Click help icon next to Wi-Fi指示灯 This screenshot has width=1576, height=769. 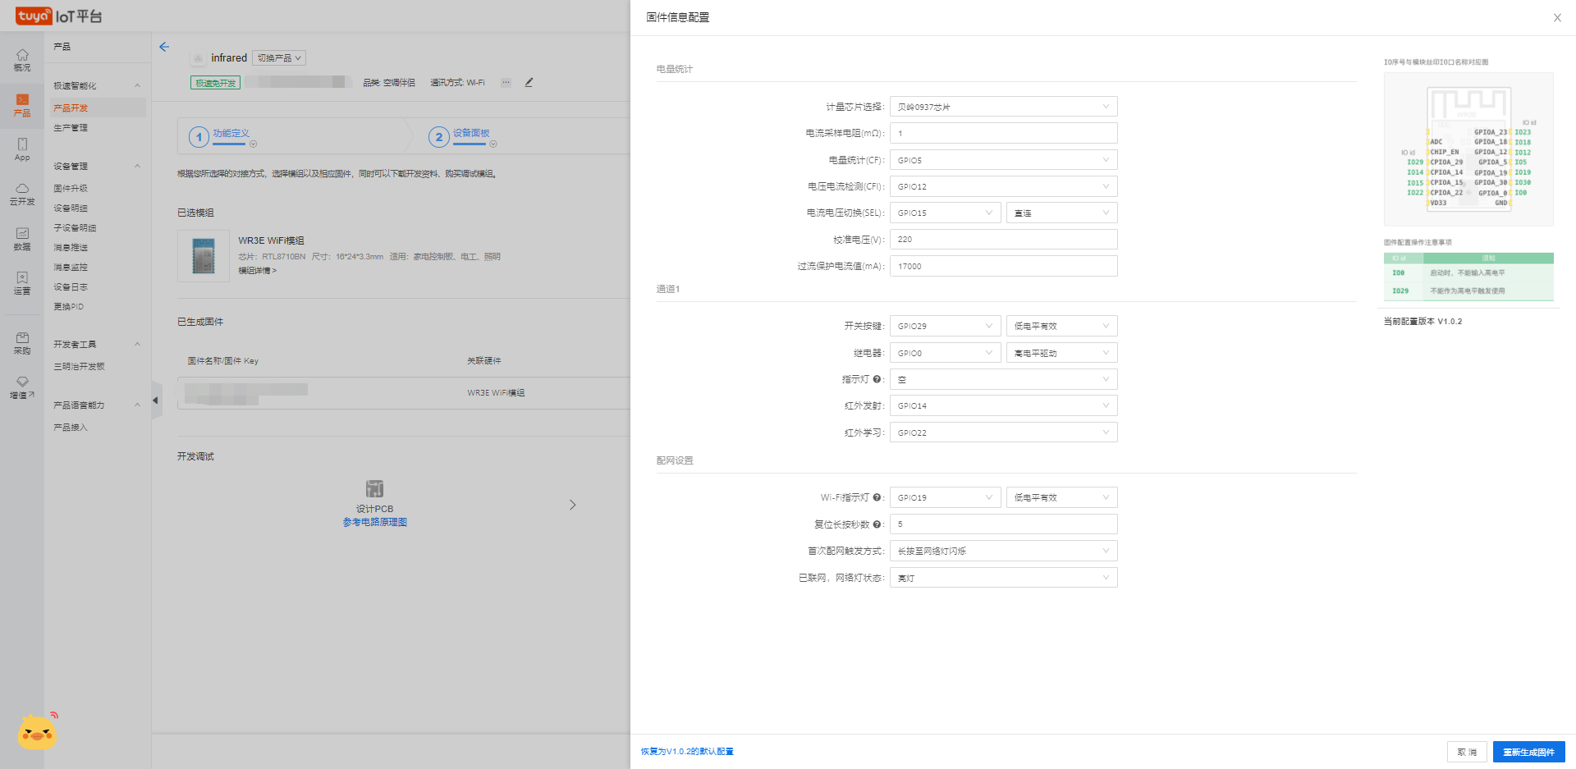point(877,497)
